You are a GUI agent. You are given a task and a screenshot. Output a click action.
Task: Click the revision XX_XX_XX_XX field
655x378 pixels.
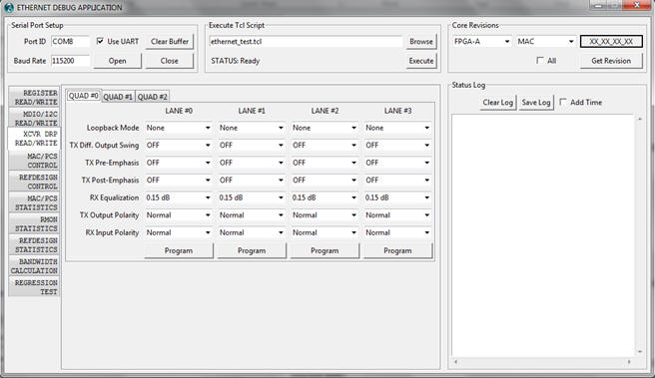(x=611, y=41)
